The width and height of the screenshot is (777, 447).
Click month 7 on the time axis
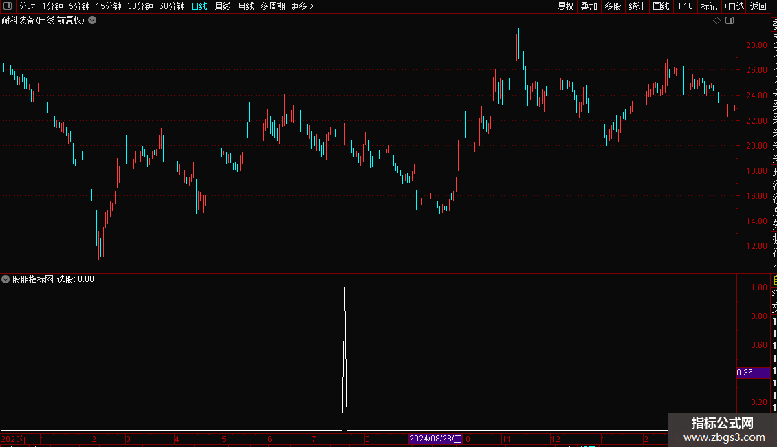(313, 439)
